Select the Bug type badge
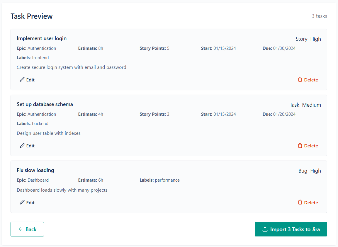The width and height of the screenshot is (338, 247). click(x=303, y=171)
